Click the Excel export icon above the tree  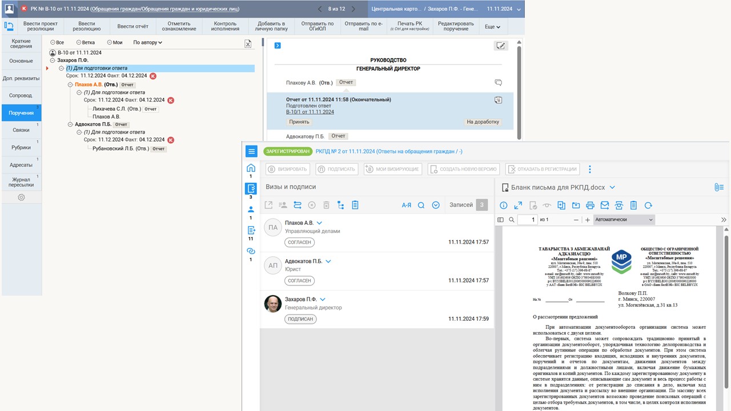pos(248,43)
